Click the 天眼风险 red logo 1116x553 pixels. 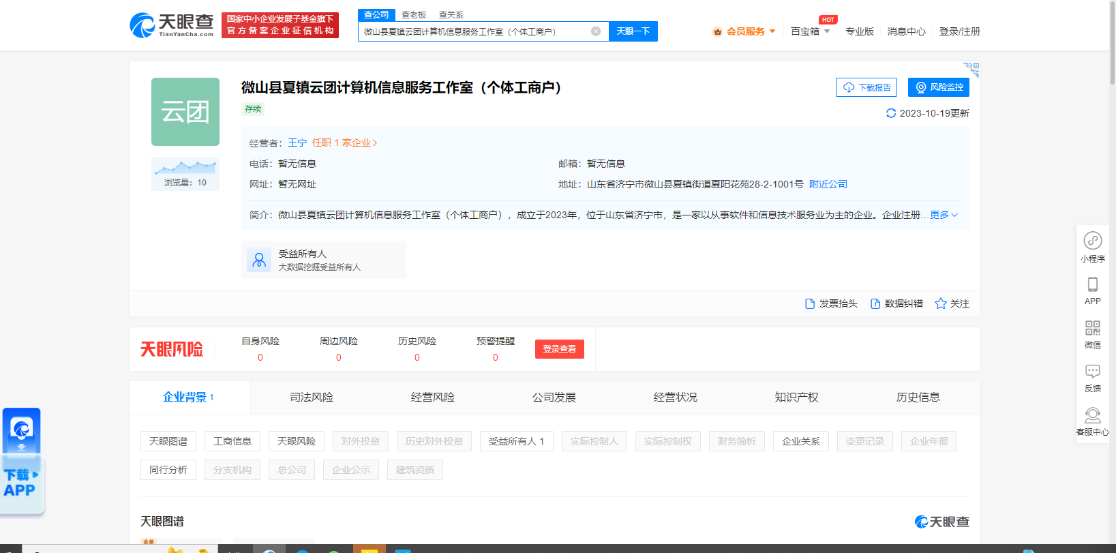coord(172,349)
